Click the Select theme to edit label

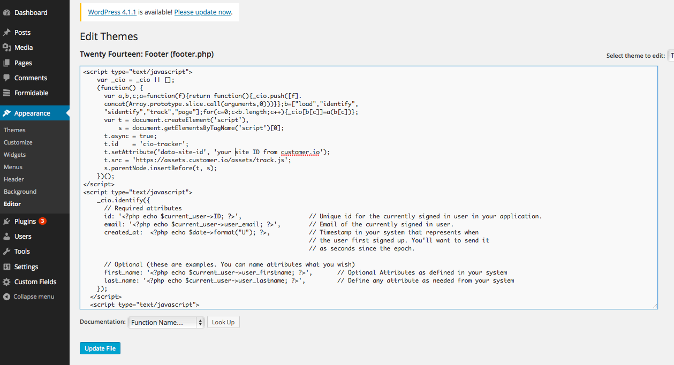[x=635, y=56]
